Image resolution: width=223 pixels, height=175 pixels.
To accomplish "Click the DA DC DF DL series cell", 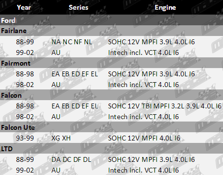I will coord(71,159).
